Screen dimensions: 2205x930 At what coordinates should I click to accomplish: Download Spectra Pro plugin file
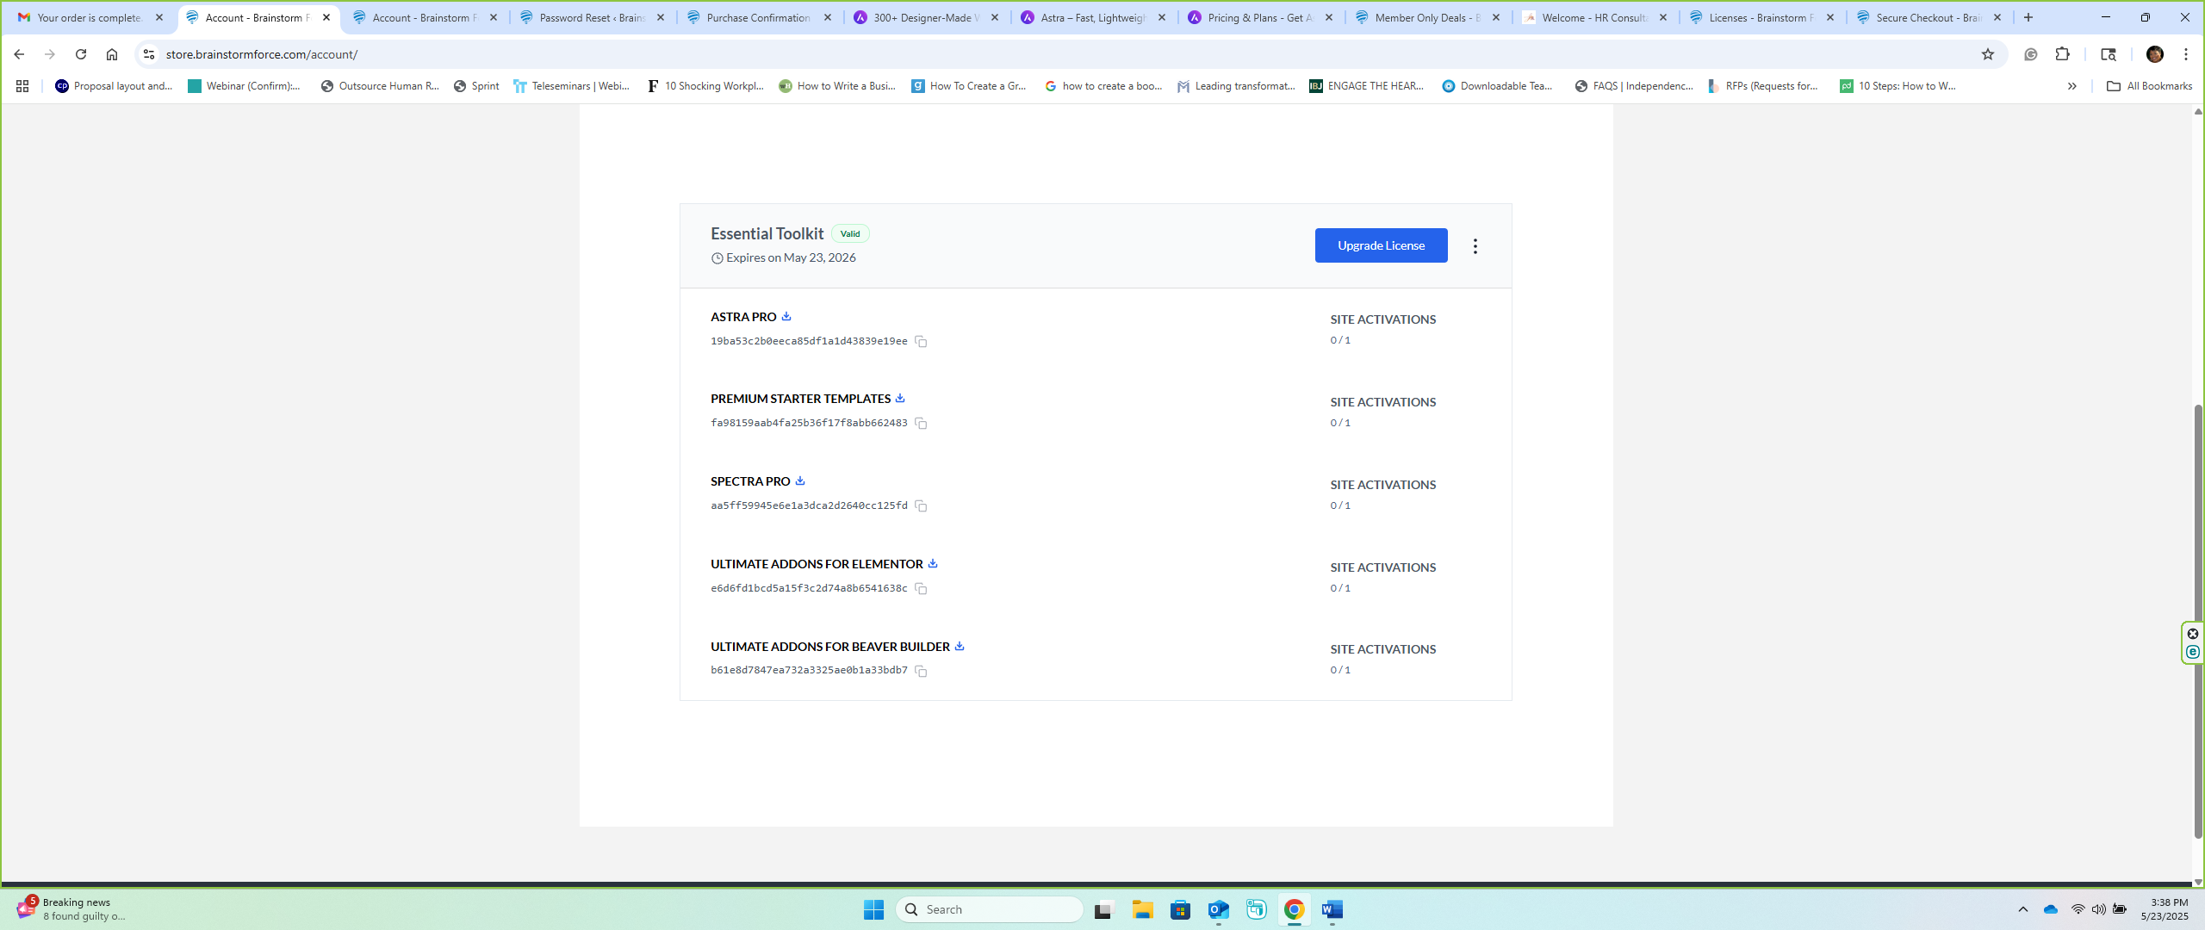coord(800,480)
